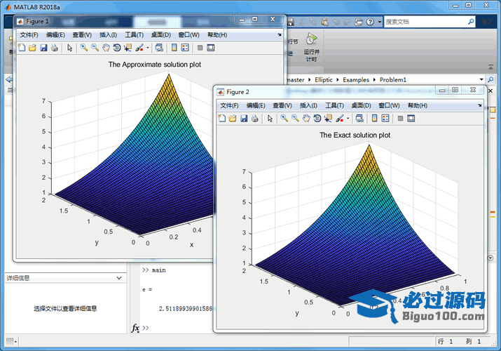Select Data Cursor tool in Figure 1
This screenshot has height=351, width=501.
[x=128, y=48]
